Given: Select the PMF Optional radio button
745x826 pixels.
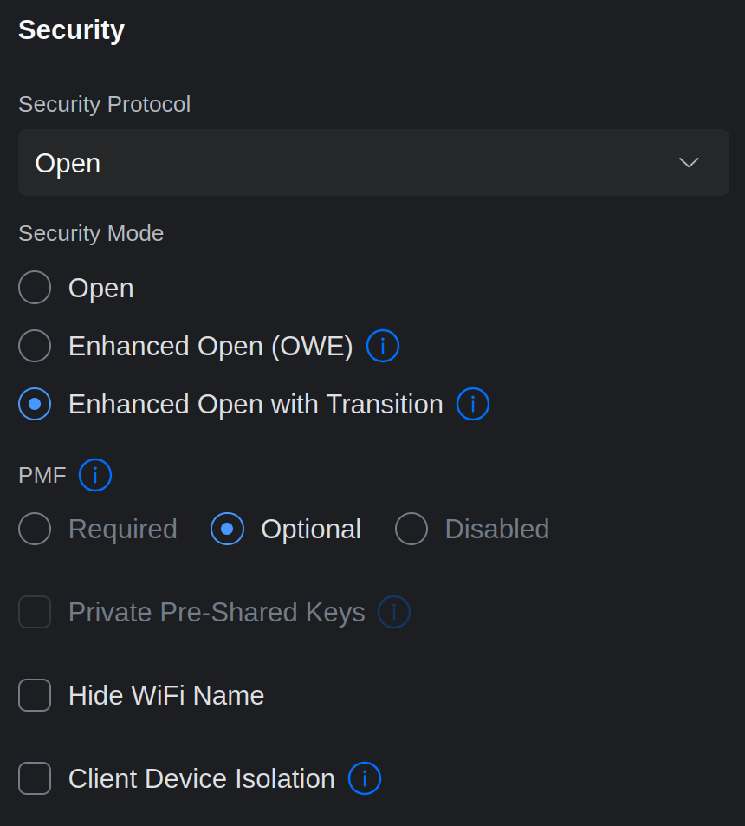Looking at the screenshot, I should point(227,530).
